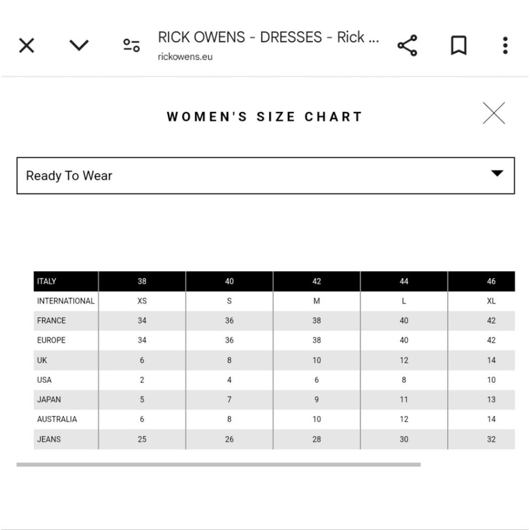Close the Women's Size Chart popup
530x530 pixels.
tap(494, 113)
